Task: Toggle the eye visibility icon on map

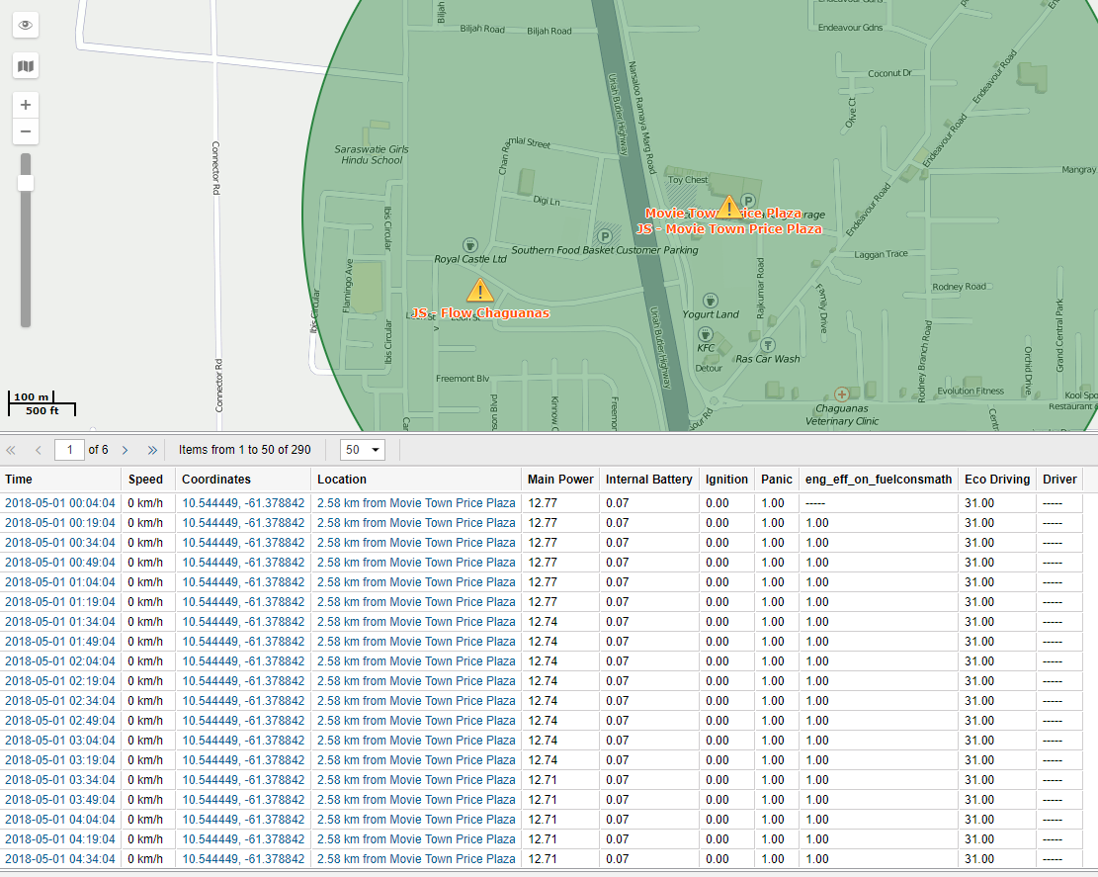Action: [26, 25]
